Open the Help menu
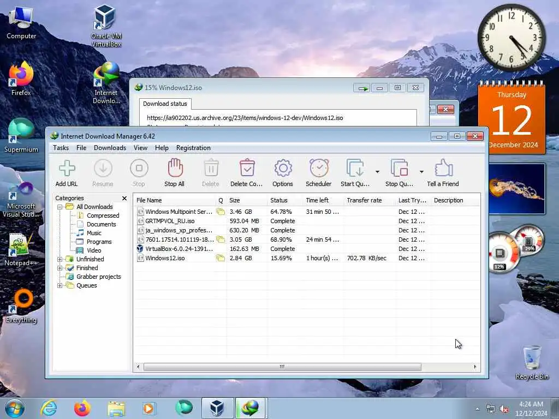Image resolution: width=559 pixels, height=419 pixels. 162,148
